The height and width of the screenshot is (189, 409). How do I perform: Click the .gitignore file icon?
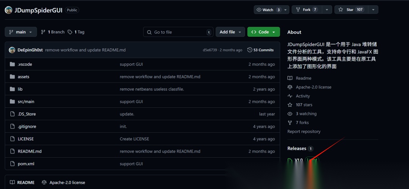pyautogui.click(x=12, y=127)
